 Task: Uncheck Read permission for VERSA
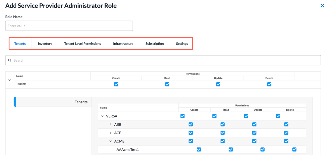[214, 116]
